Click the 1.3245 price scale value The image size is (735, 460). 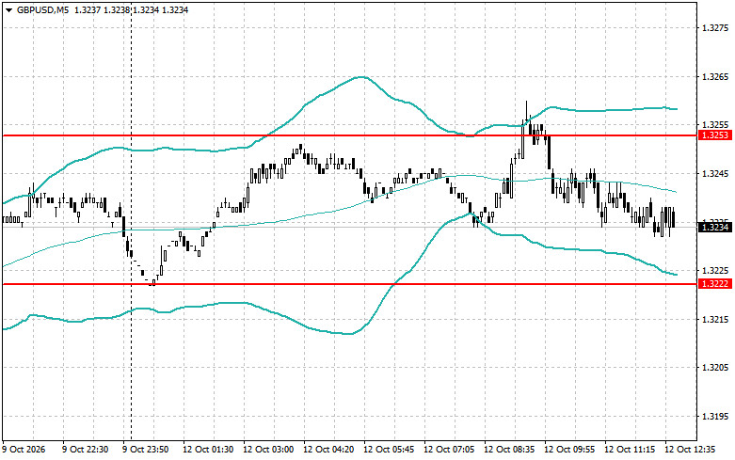715,174
